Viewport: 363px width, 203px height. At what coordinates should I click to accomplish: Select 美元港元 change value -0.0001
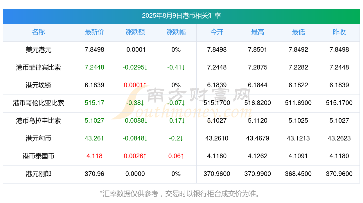(135, 50)
